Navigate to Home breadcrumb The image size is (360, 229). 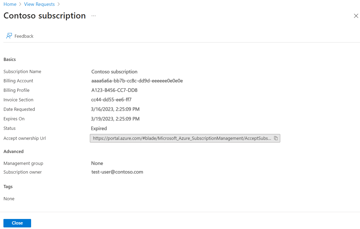click(x=10, y=4)
